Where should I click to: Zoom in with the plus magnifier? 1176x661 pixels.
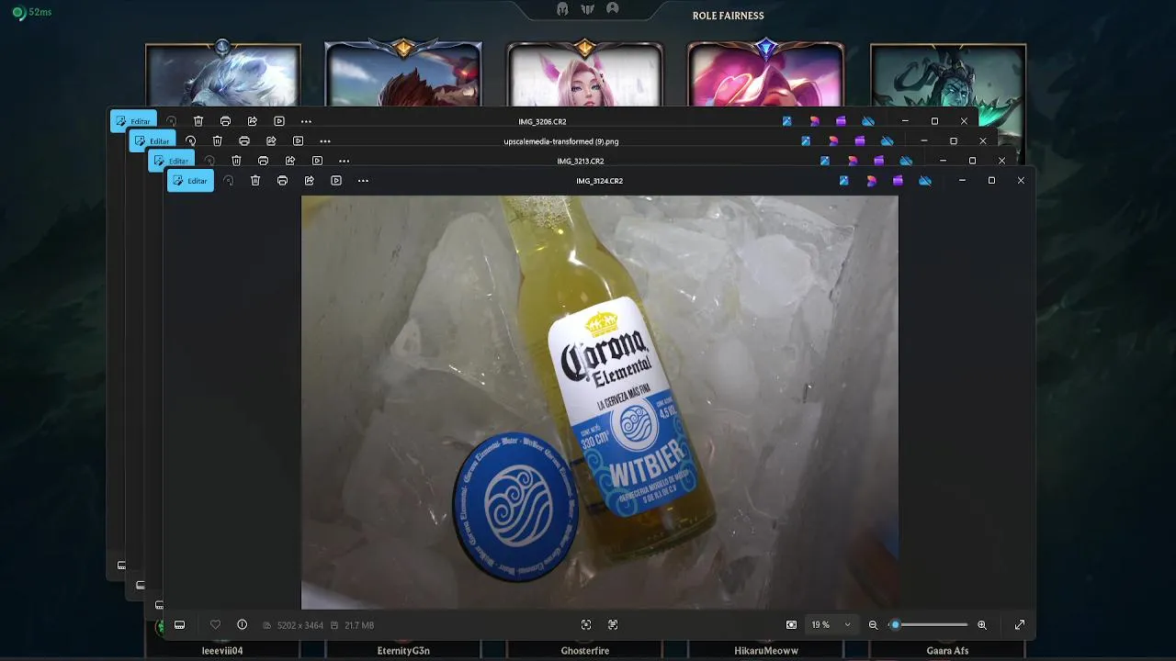click(x=982, y=625)
